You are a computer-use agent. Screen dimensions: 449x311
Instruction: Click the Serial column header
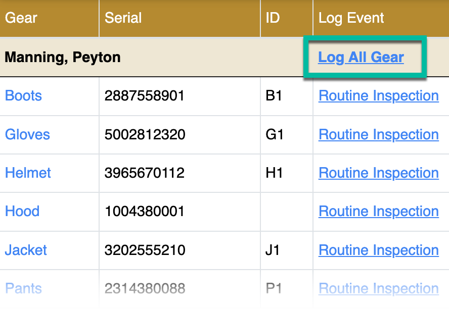point(123,18)
